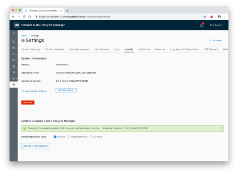Image resolution: width=238 pixels, height=174 pixels.
Task: Bookmark this page with star icon
Action: point(205,17)
